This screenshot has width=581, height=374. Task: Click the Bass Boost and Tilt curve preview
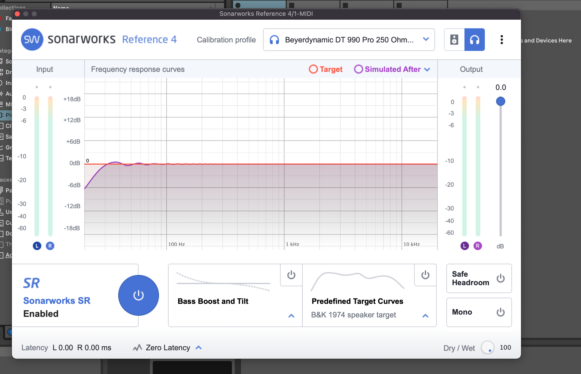[223, 281]
